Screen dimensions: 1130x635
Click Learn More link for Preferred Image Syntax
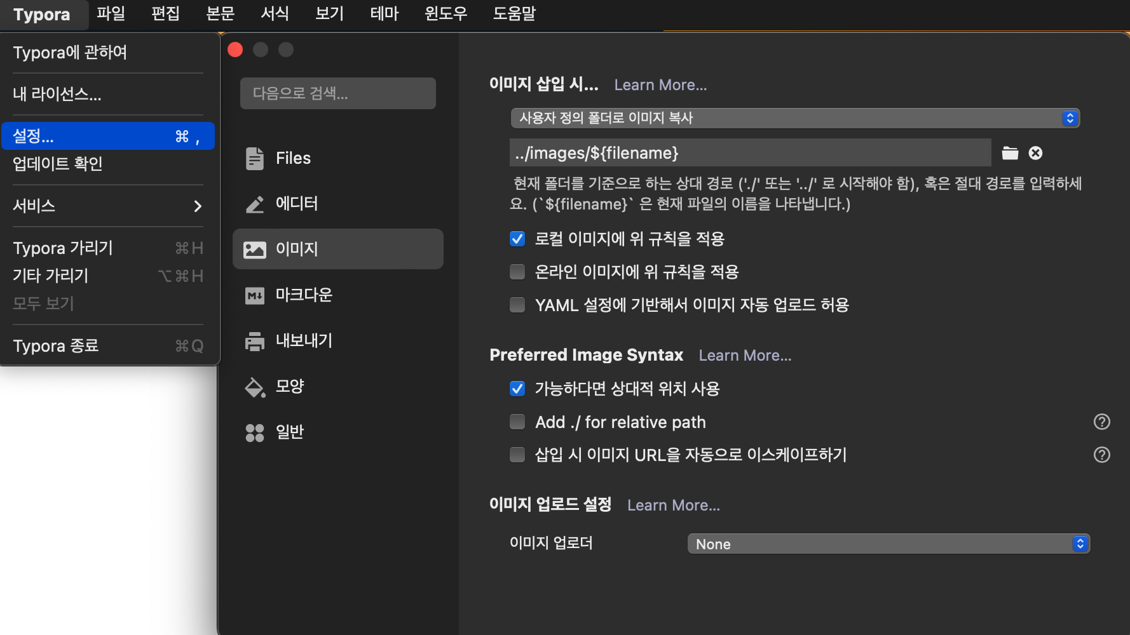coord(745,356)
